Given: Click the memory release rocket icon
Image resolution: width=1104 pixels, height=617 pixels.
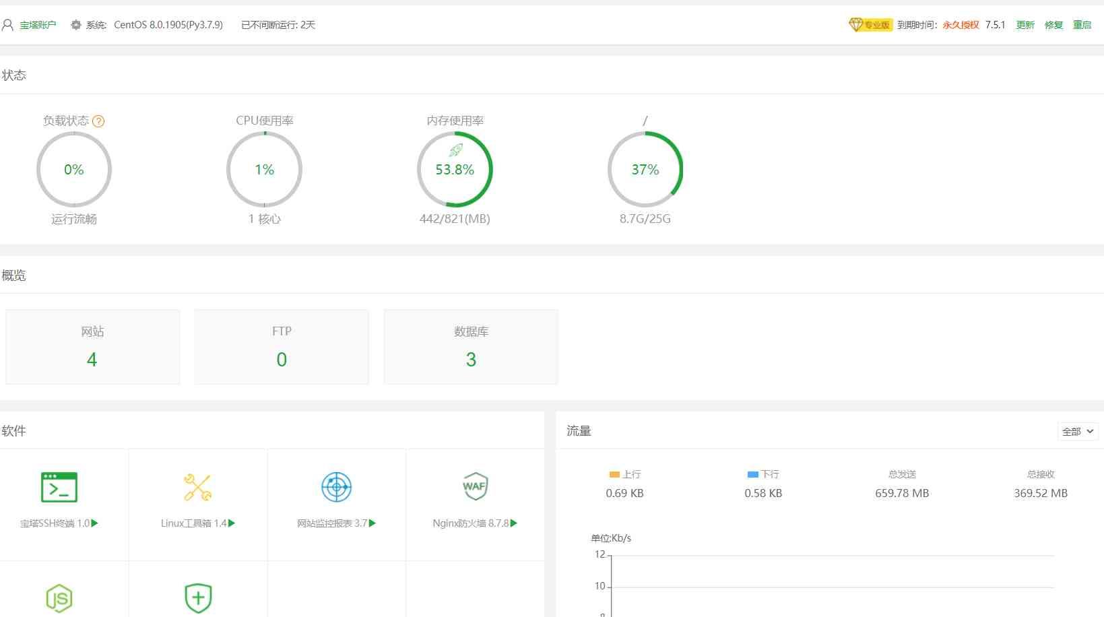Looking at the screenshot, I should coord(456,150).
